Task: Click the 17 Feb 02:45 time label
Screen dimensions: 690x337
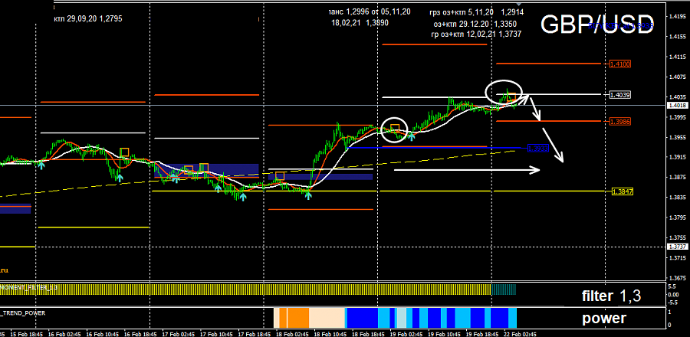Action: pyautogui.click(x=178, y=334)
